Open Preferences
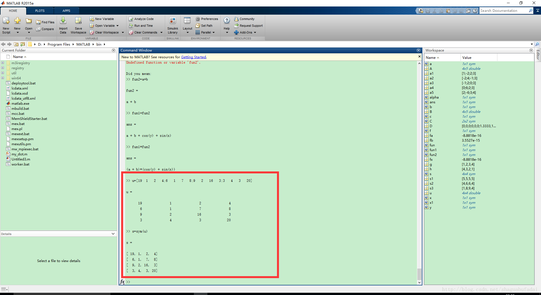The width and height of the screenshot is (541, 295). coord(207,19)
